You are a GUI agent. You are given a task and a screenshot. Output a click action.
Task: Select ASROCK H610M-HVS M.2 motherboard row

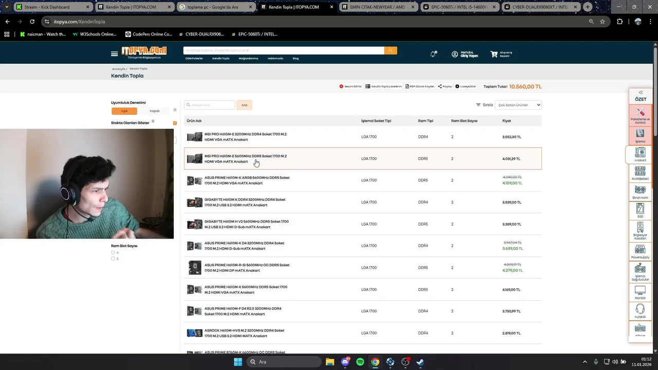point(363,333)
